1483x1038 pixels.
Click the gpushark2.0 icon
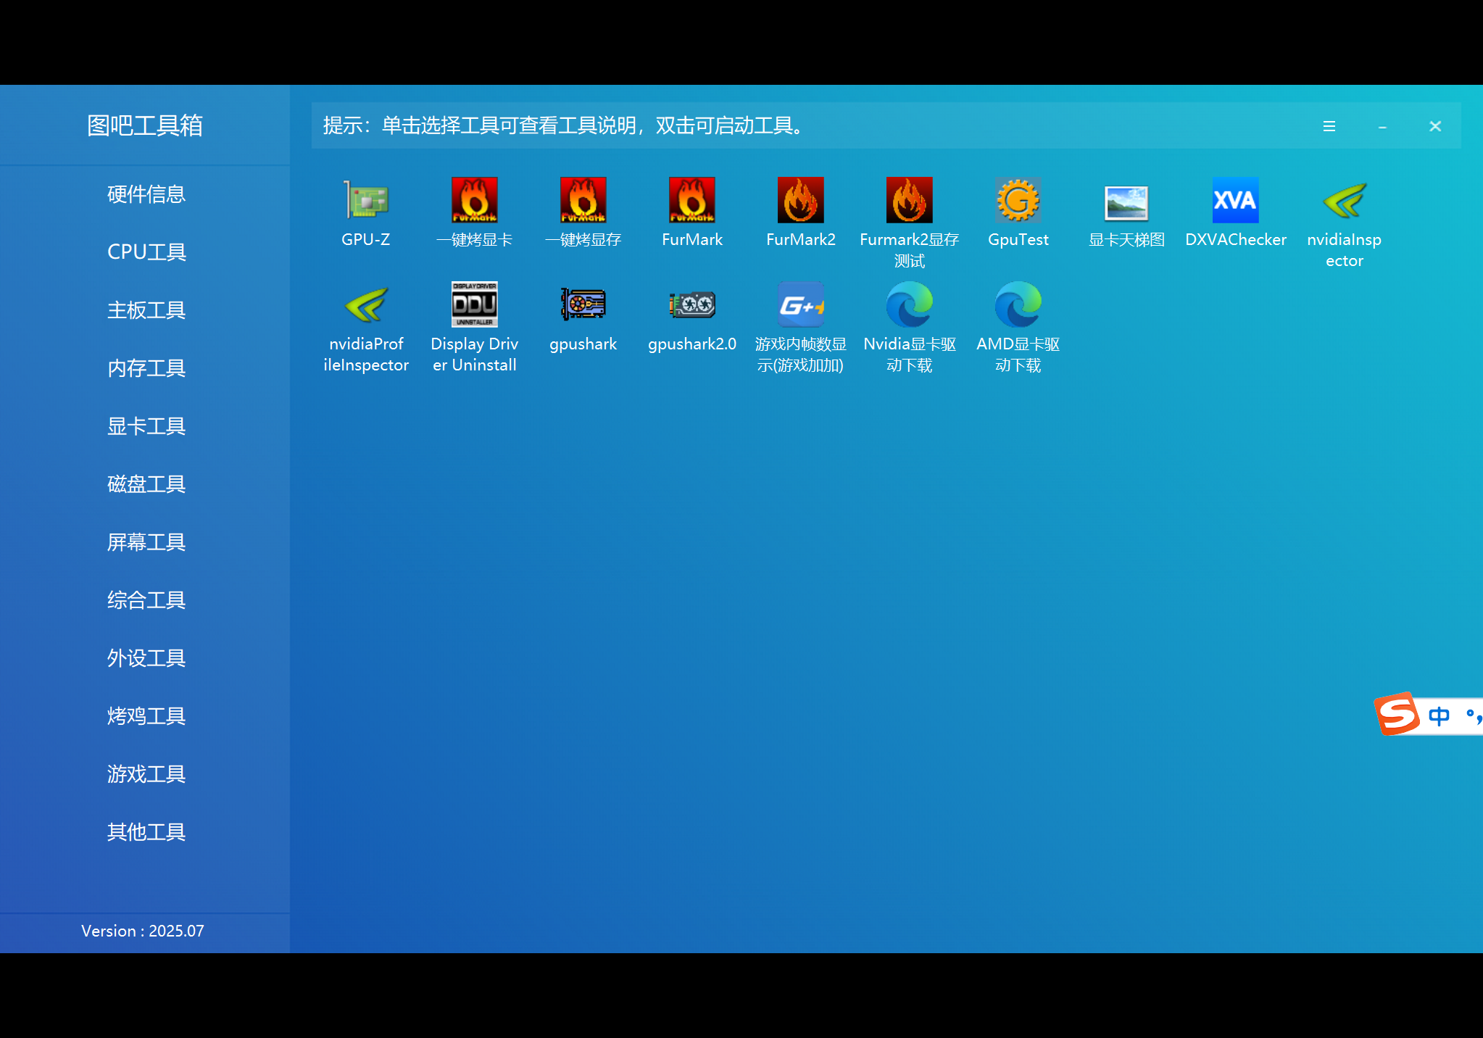coord(692,304)
